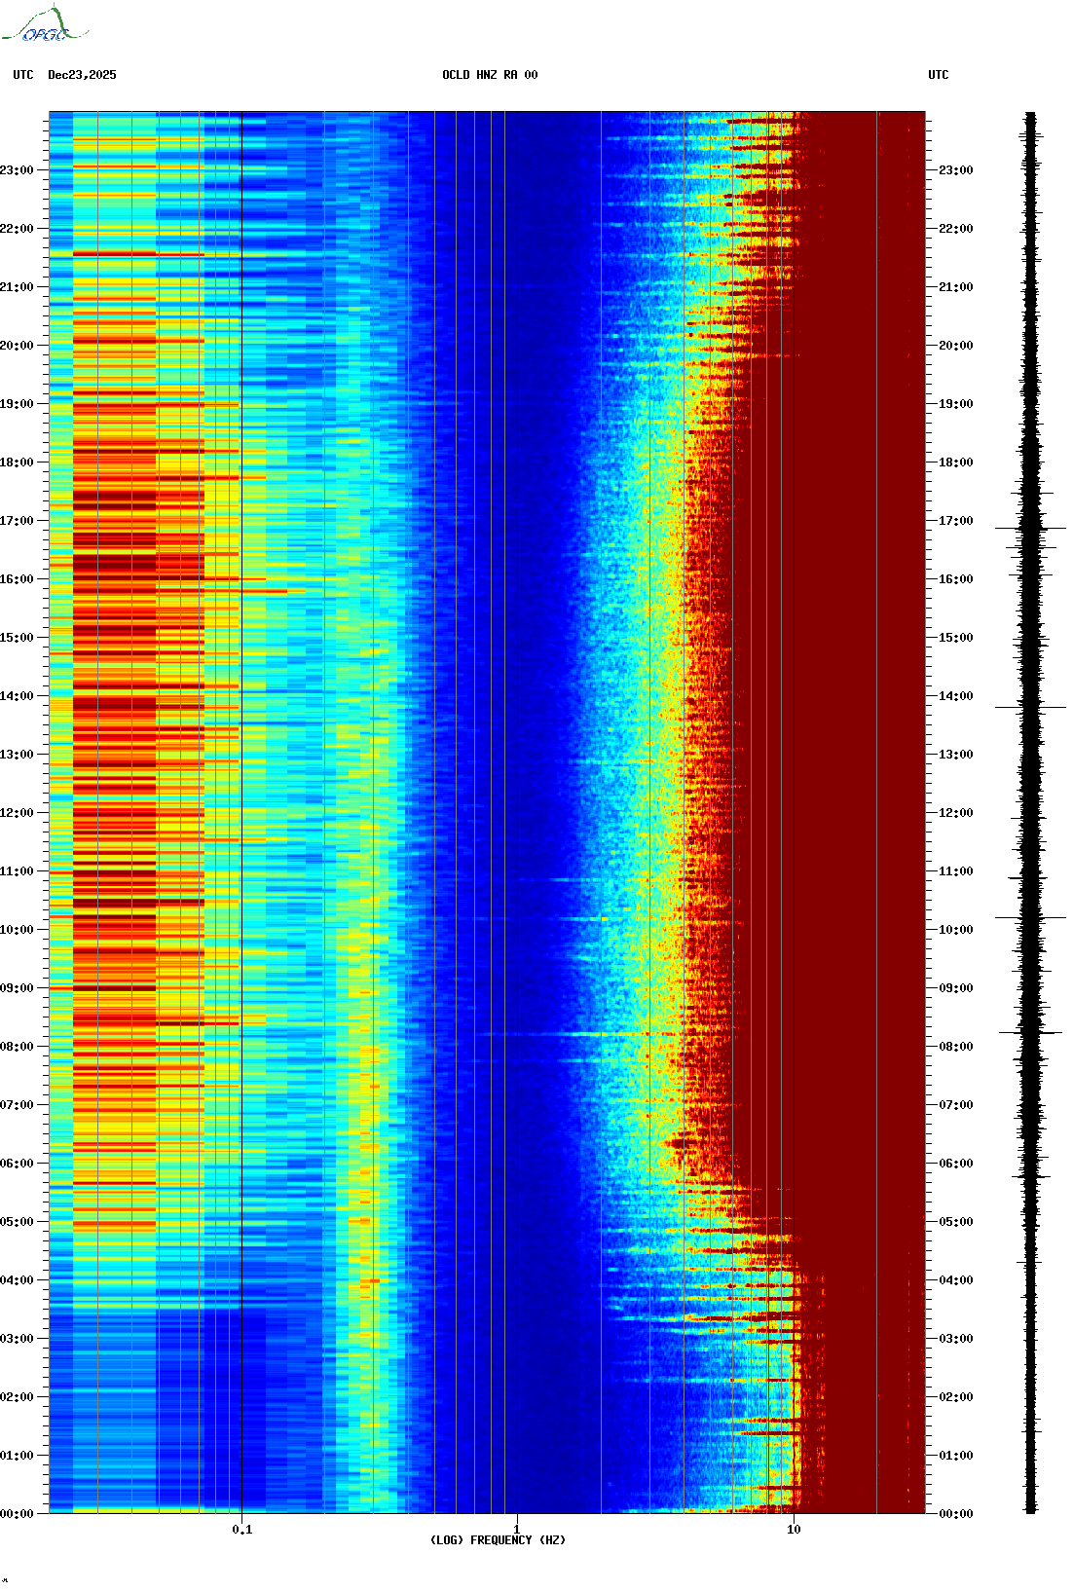Screen dimensions: 1073x1591
Task: Click the 10:00 label on left time axis
Action: (17, 930)
